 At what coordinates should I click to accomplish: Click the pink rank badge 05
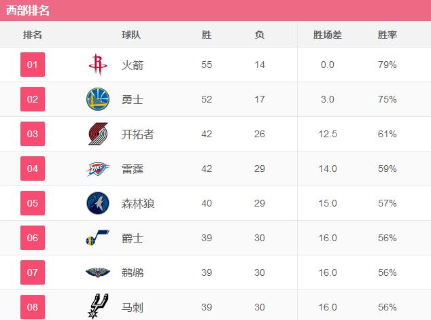[33, 203]
